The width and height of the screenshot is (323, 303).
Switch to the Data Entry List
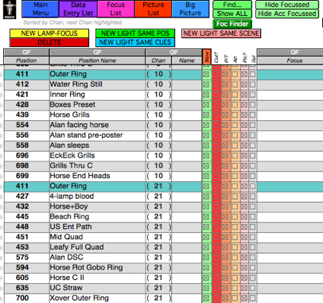tap(78, 9)
